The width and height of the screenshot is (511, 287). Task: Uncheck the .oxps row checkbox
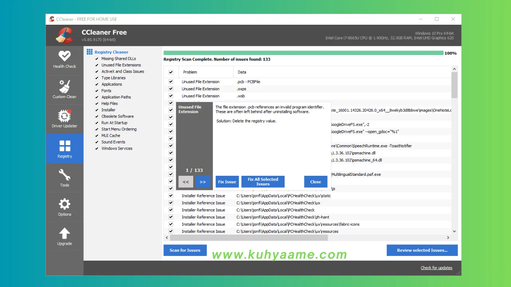tap(171, 89)
